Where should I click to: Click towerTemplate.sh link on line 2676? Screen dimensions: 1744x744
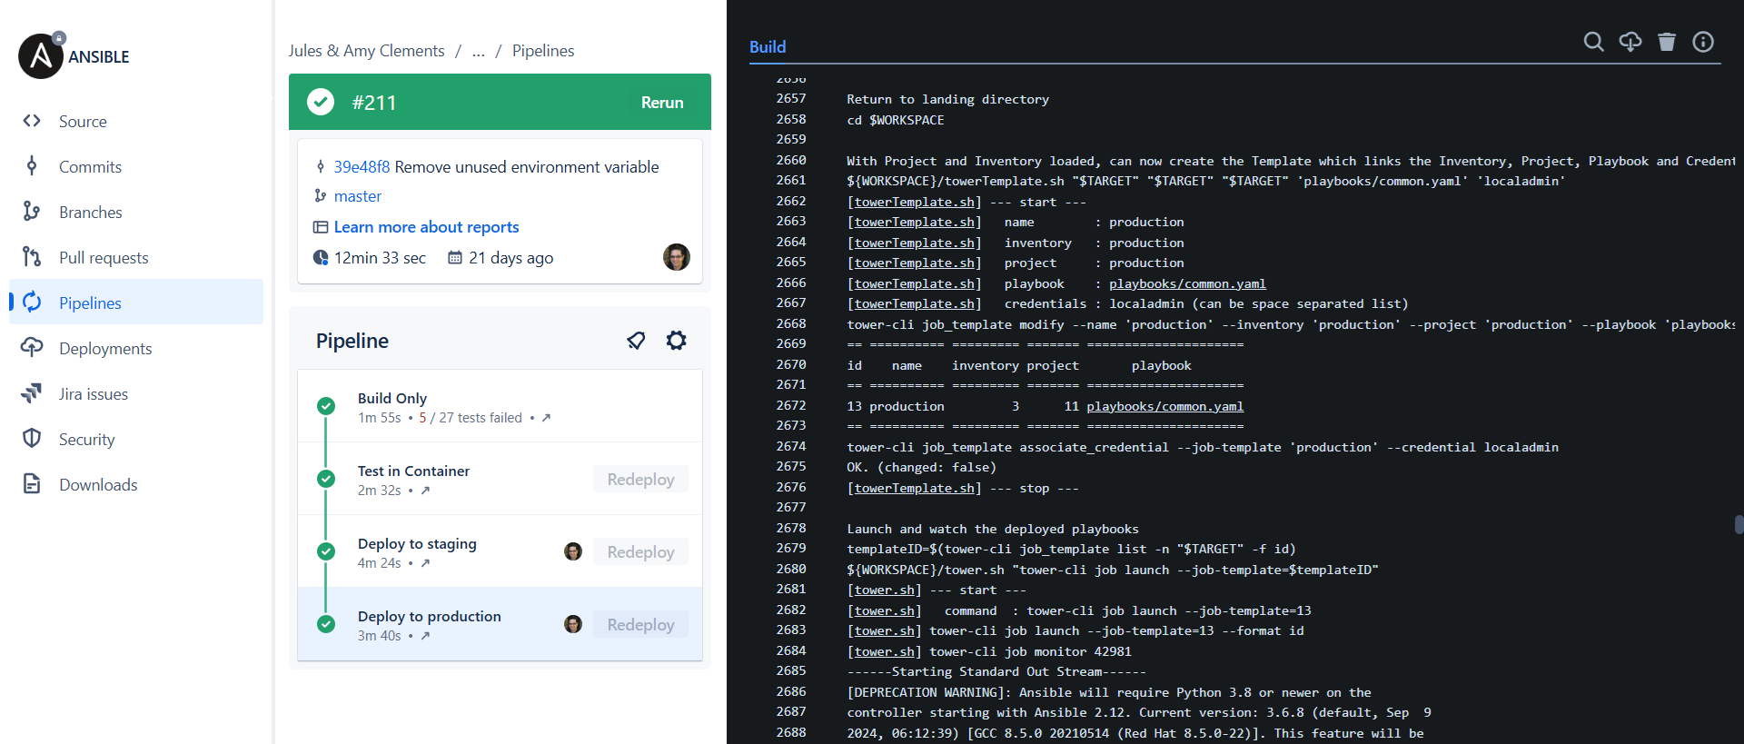point(915,488)
